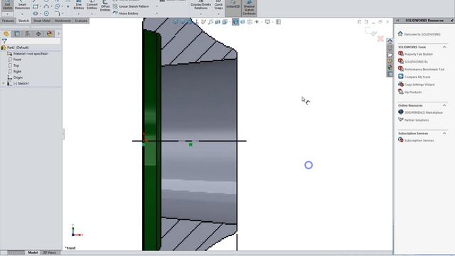Open the Display Style heads-up icon
The width and height of the screenshot is (455, 256).
(235, 22)
